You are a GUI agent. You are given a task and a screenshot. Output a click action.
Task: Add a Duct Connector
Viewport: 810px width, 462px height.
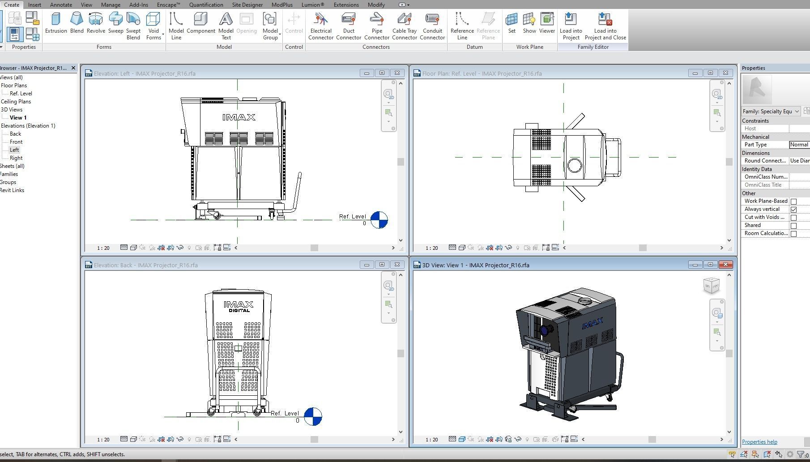click(349, 26)
